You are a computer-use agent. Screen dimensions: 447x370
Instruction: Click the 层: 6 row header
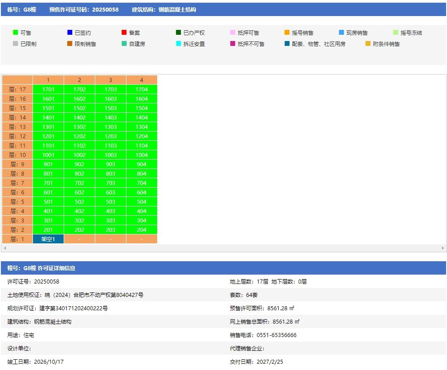[x=17, y=193]
